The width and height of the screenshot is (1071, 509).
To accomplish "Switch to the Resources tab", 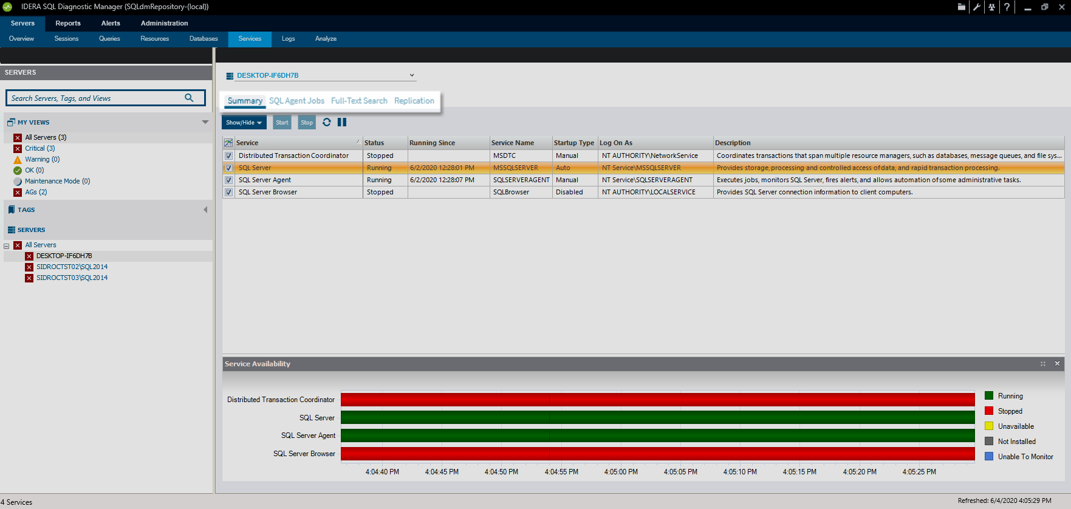I will [x=155, y=39].
